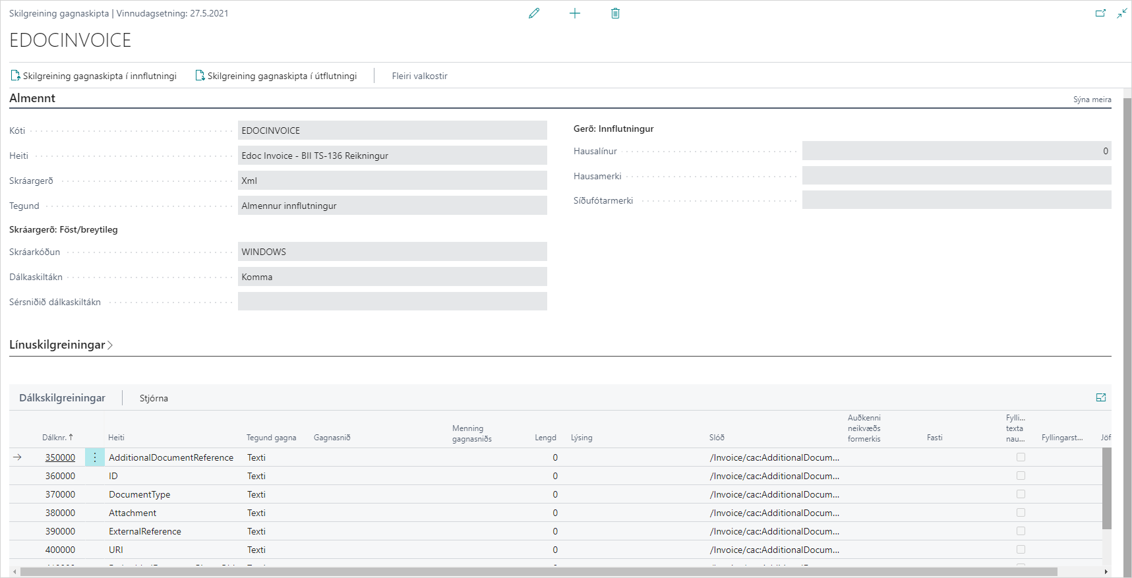Click the Heiti column header
Screen dimensions: 1132x578
pos(116,438)
